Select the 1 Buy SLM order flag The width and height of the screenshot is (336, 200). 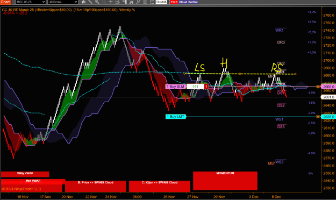coord(175,87)
